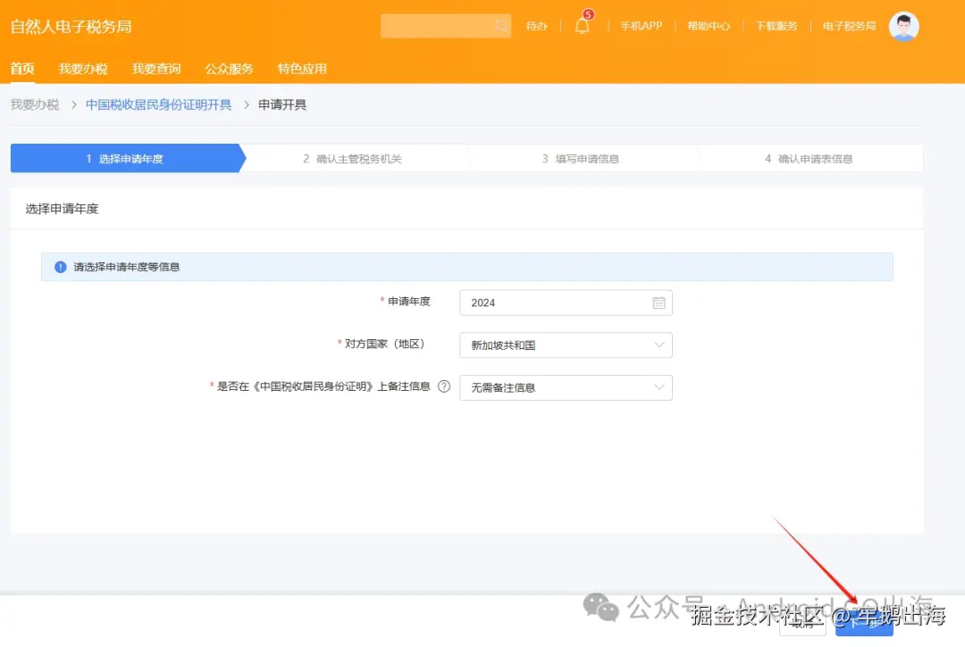
Task: Open the 申请年度 field showing 2024
Action: [554, 303]
